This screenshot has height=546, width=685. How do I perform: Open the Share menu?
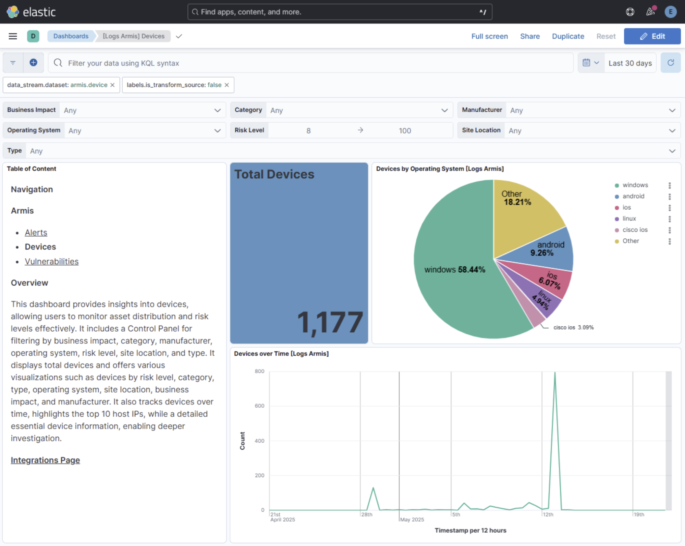pos(529,36)
